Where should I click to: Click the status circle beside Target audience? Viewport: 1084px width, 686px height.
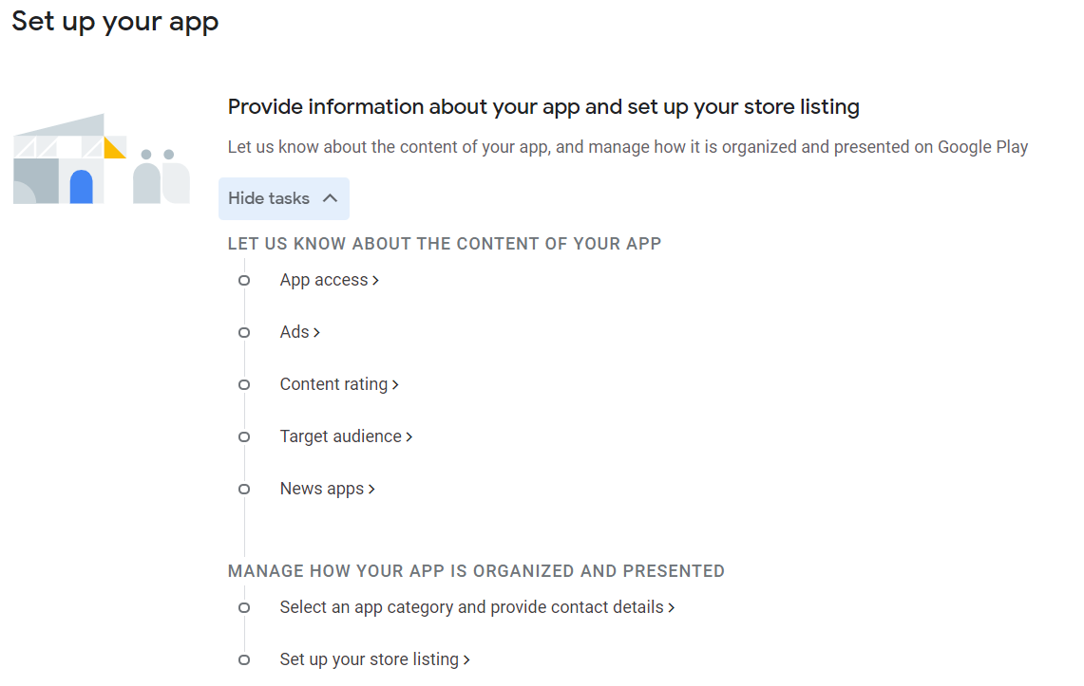[244, 436]
